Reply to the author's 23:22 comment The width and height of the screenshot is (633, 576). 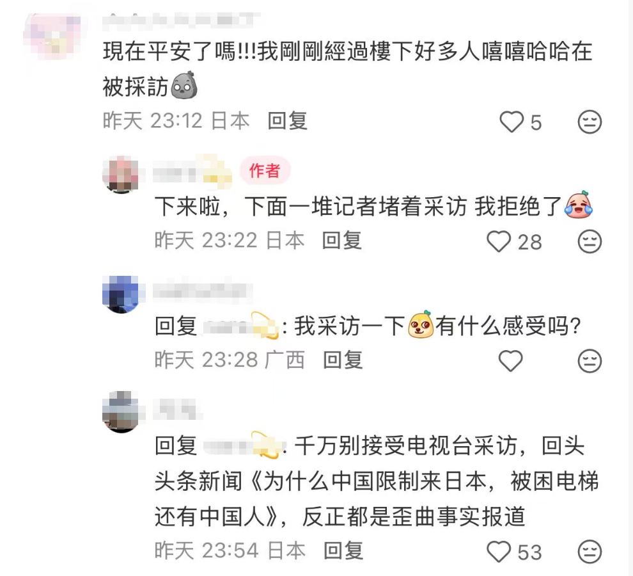pyautogui.click(x=341, y=241)
